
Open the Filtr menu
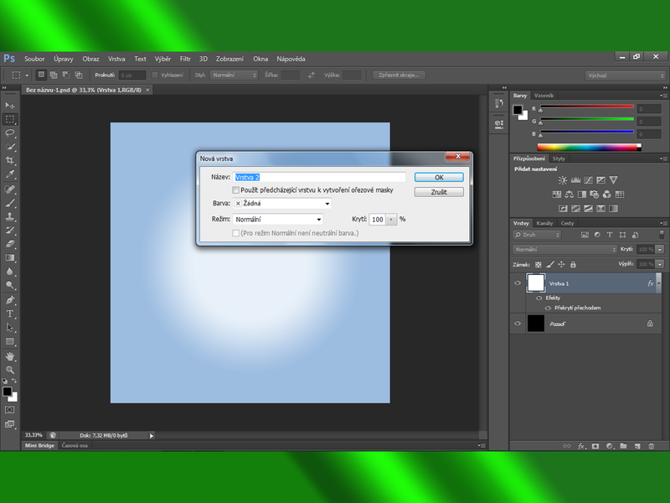tap(185, 59)
